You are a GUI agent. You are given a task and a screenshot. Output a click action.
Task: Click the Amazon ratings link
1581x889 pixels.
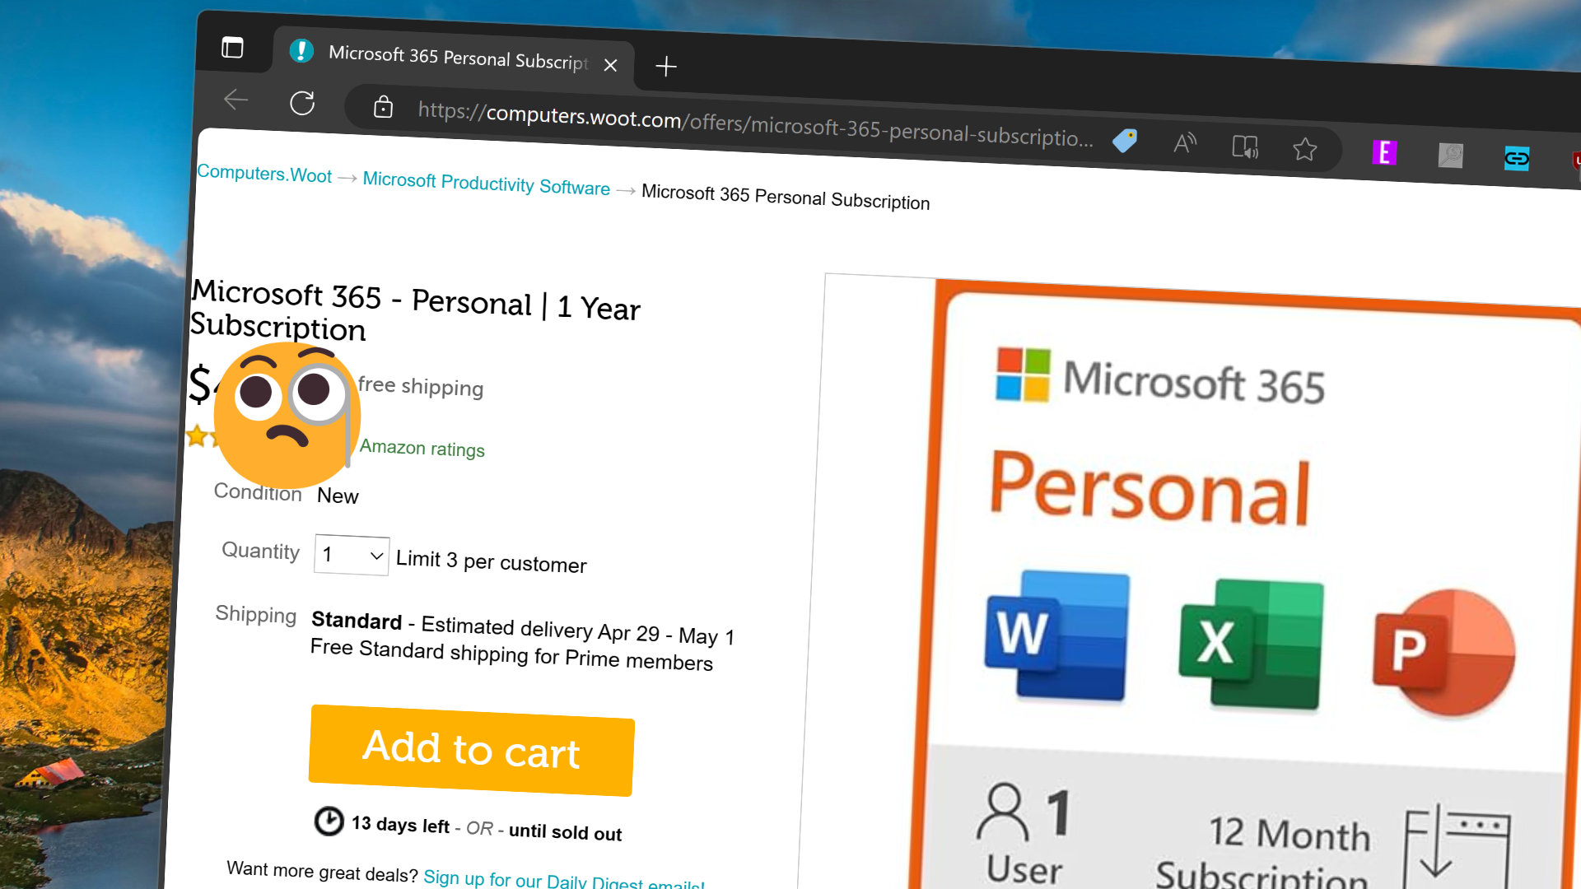pos(422,449)
